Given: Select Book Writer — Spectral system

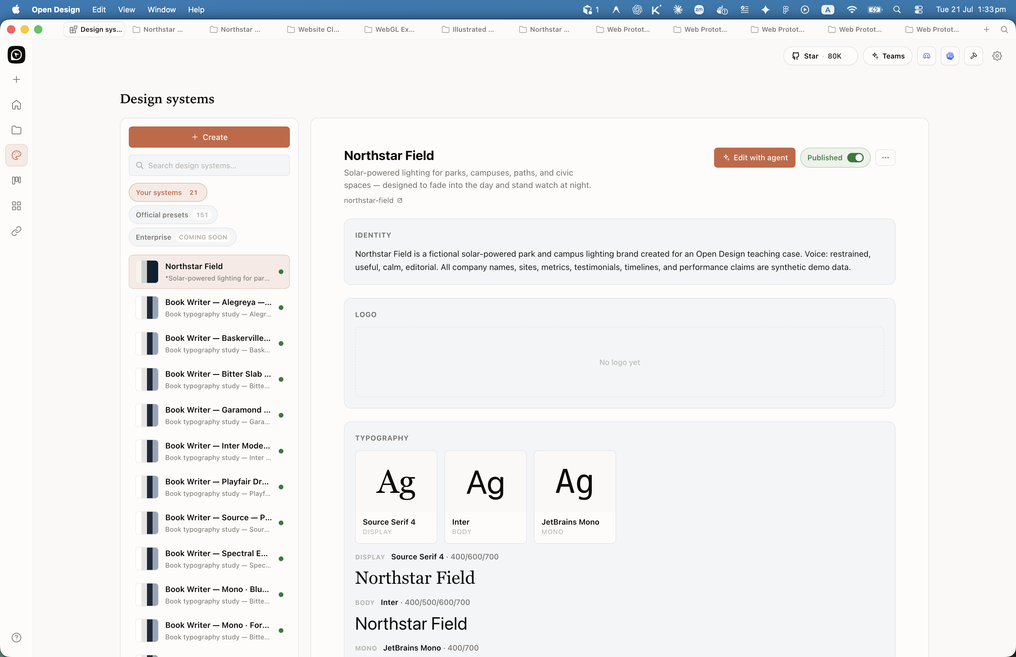Looking at the screenshot, I should 209,558.
